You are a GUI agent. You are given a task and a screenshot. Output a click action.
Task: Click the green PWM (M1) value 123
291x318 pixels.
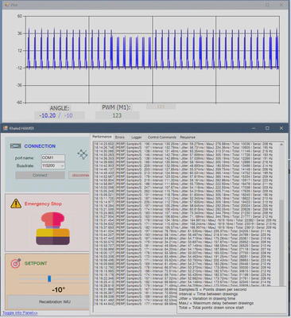pos(117,115)
